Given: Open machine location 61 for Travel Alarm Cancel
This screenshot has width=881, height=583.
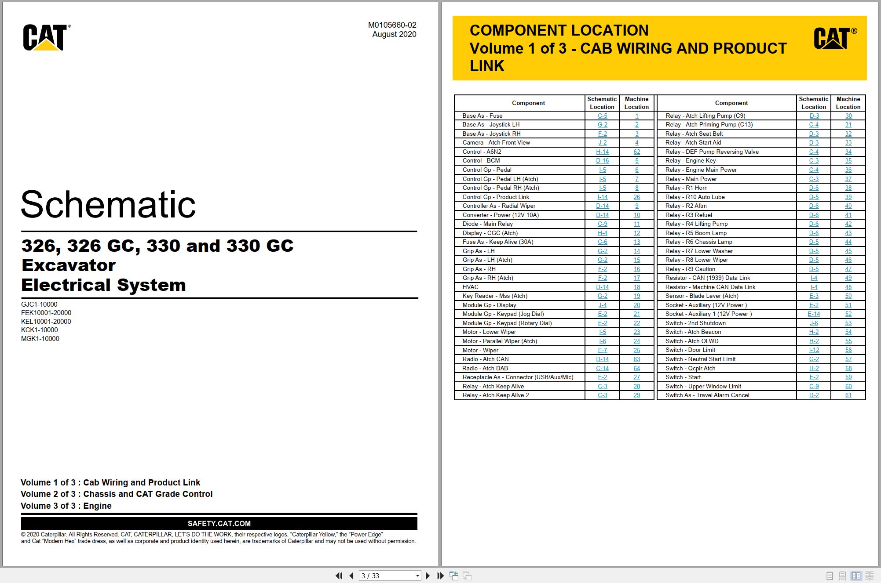Looking at the screenshot, I should pos(848,395).
